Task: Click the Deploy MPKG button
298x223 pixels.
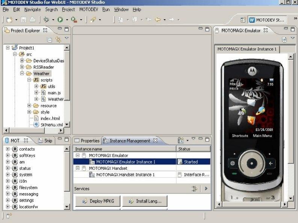Action: pos(98,201)
